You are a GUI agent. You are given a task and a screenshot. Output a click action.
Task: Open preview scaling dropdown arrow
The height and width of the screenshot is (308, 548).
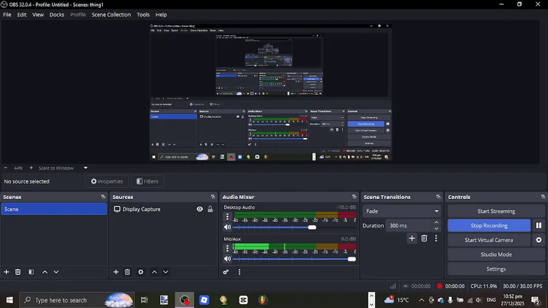[86, 168]
